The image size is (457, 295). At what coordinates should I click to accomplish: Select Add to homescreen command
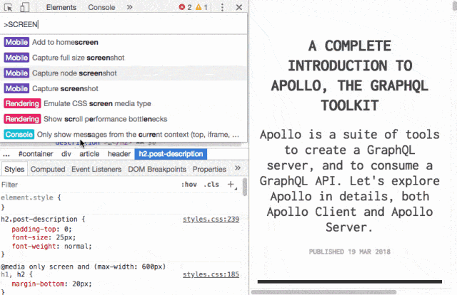[x=124, y=42]
